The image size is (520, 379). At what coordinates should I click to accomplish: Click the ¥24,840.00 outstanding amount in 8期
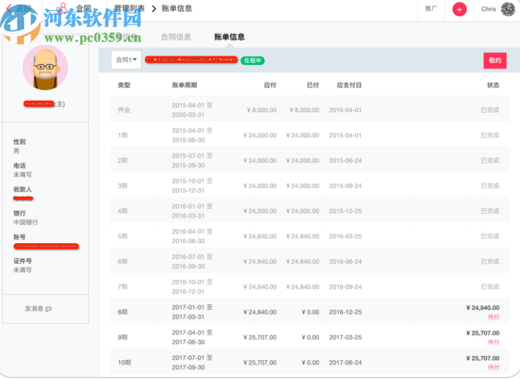483,308
